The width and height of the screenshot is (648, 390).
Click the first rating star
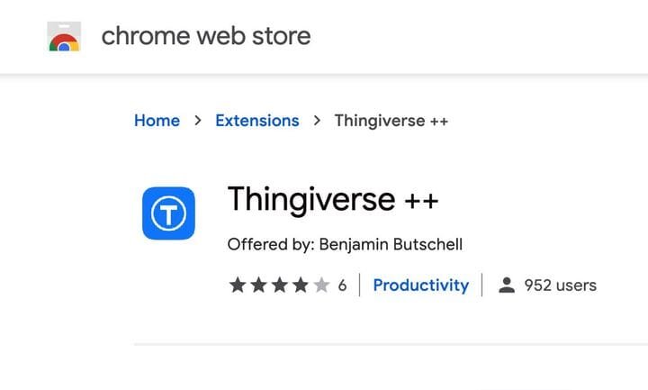(x=238, y=286)
